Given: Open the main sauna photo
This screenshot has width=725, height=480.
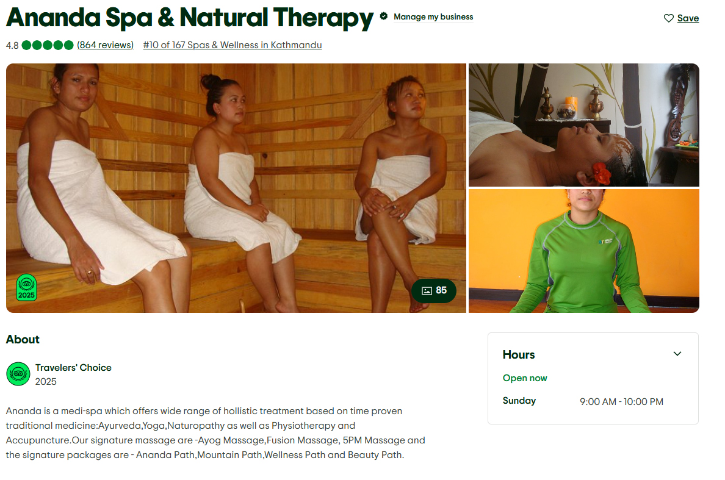Looking at the screenshot, I should coord(236,188).
